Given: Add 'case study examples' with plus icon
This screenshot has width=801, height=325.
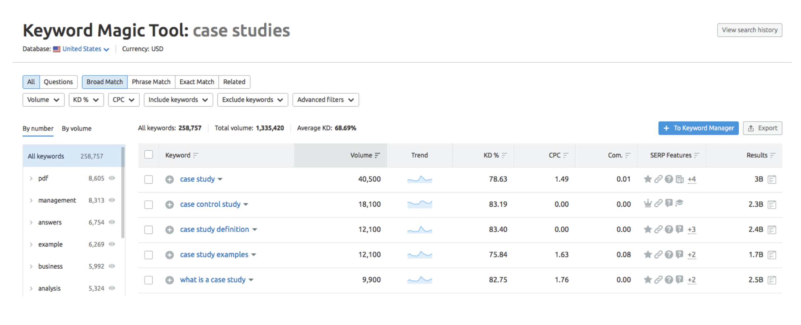Looking at the screenshot, I should [x=169, y=255].
